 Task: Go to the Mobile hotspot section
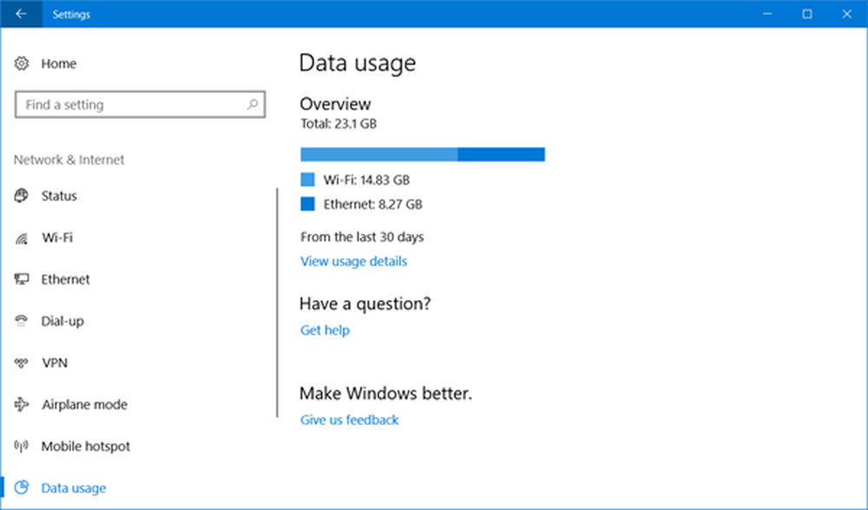click(85, 447)
